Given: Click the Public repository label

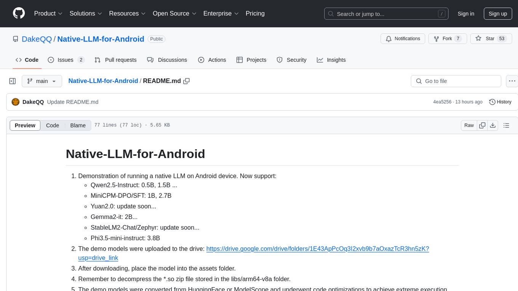Looking at the screenshot, I should click(157, 39).
